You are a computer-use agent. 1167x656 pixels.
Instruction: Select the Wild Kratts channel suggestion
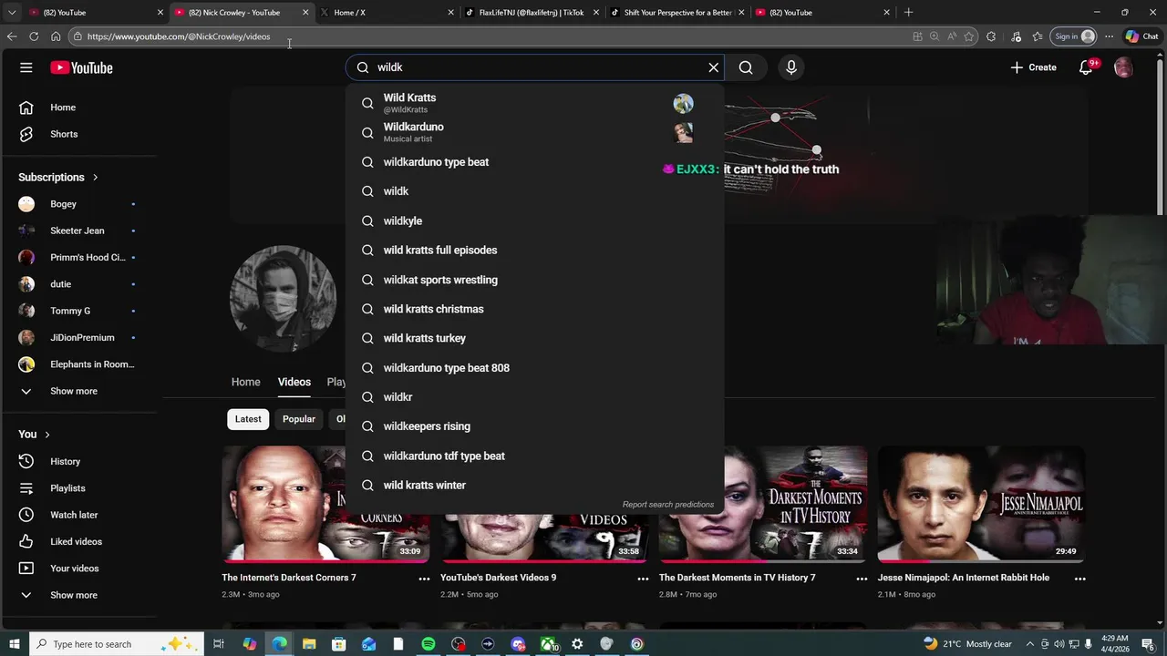(x=535, y=103)
